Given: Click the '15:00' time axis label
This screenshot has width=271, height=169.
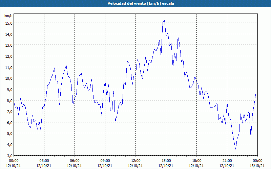Looking at the screenshot, I should 166,161.
